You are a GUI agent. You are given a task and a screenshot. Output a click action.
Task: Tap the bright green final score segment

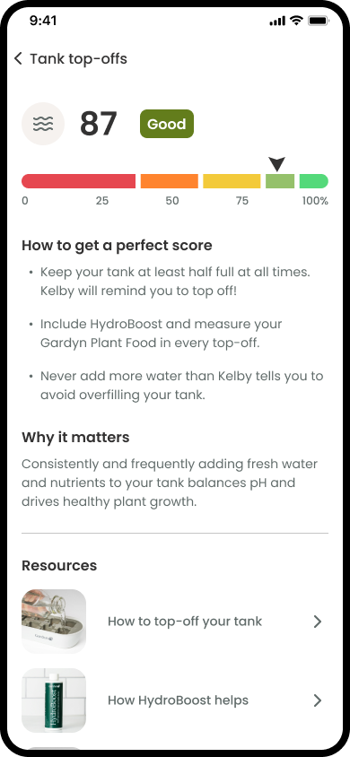314,181
